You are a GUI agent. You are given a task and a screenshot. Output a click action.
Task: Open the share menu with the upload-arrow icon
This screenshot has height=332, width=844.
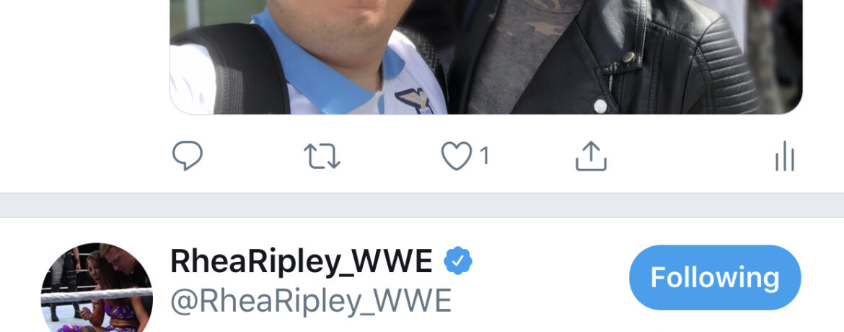(591, 156)
